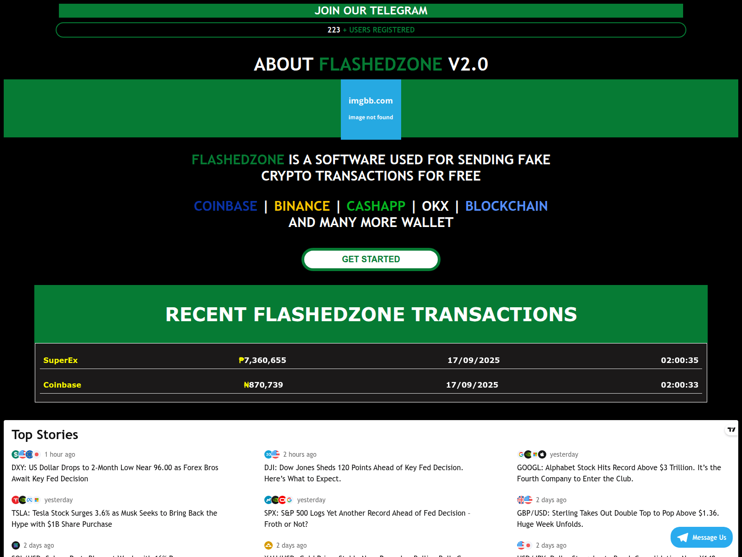Click the 02:00:33 time cell
The height and width of the screenshot is (557, 742).
(x=679, y=385)
